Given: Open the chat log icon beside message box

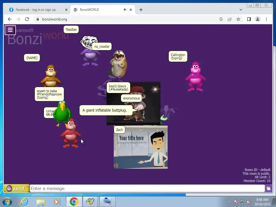Looking at the screenshot, I should (268, 188).
